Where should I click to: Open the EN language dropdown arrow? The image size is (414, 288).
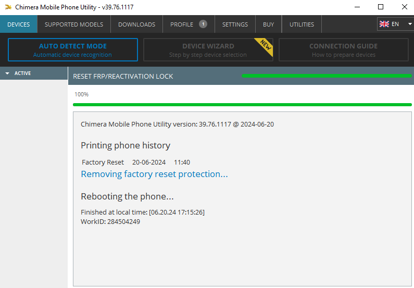tap(410, 24)
